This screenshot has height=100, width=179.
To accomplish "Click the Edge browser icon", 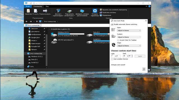I will pyautogui.click(x=113, y=45).
